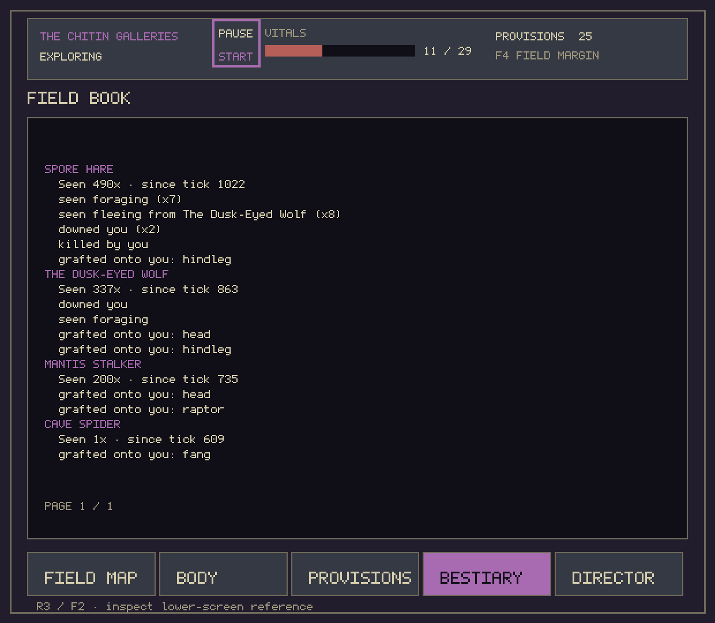Click 'seen fleeing from The Dusk-Eyed Wolf (x8)'
This screenshot has height=623, width=715.
point(200,214)
